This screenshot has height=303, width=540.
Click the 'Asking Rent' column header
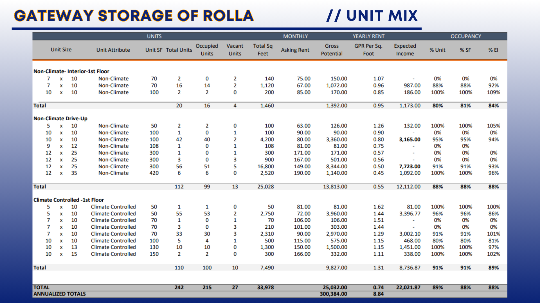295,50
